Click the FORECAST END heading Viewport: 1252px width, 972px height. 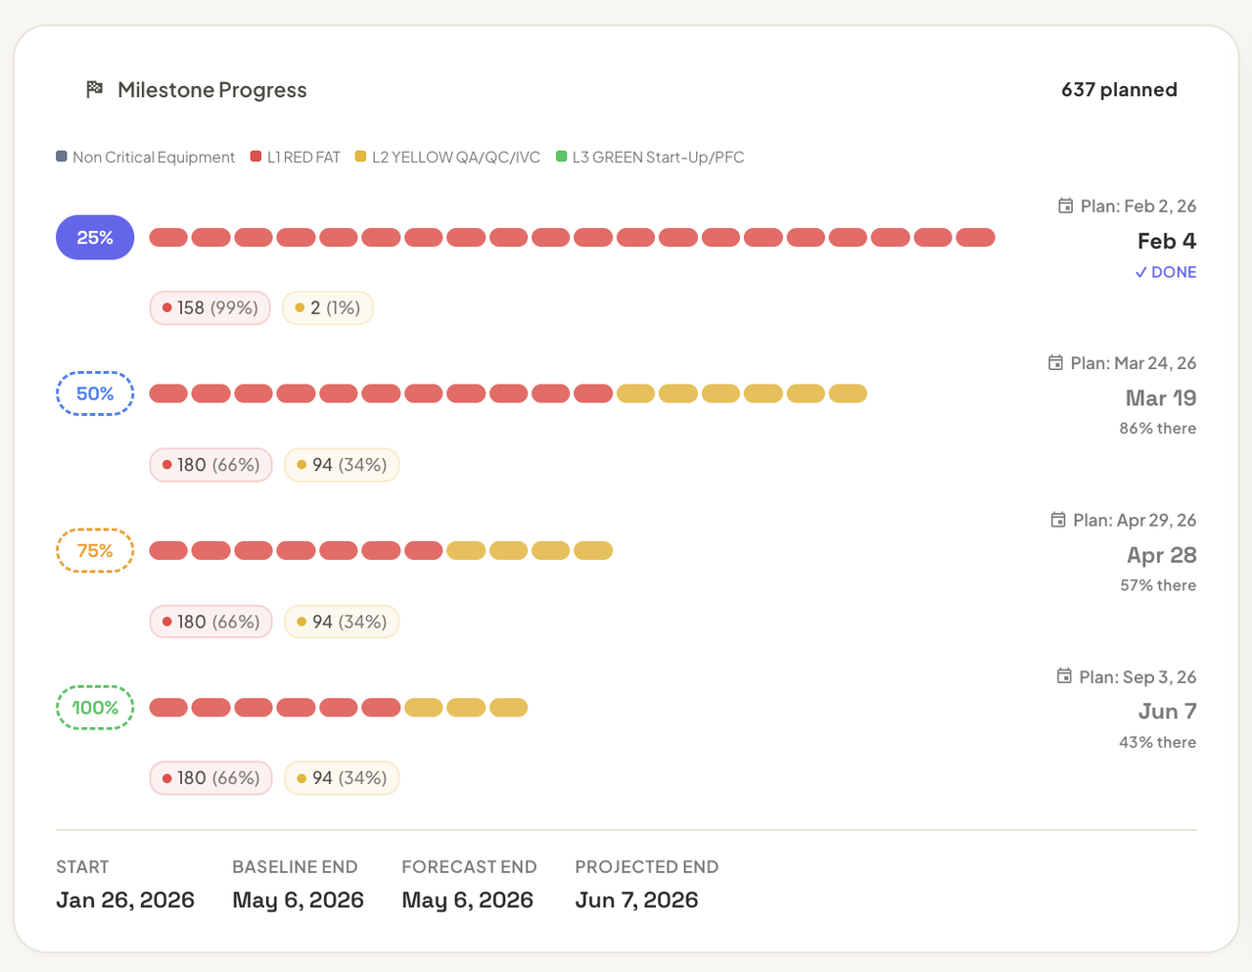click(469, 867)
